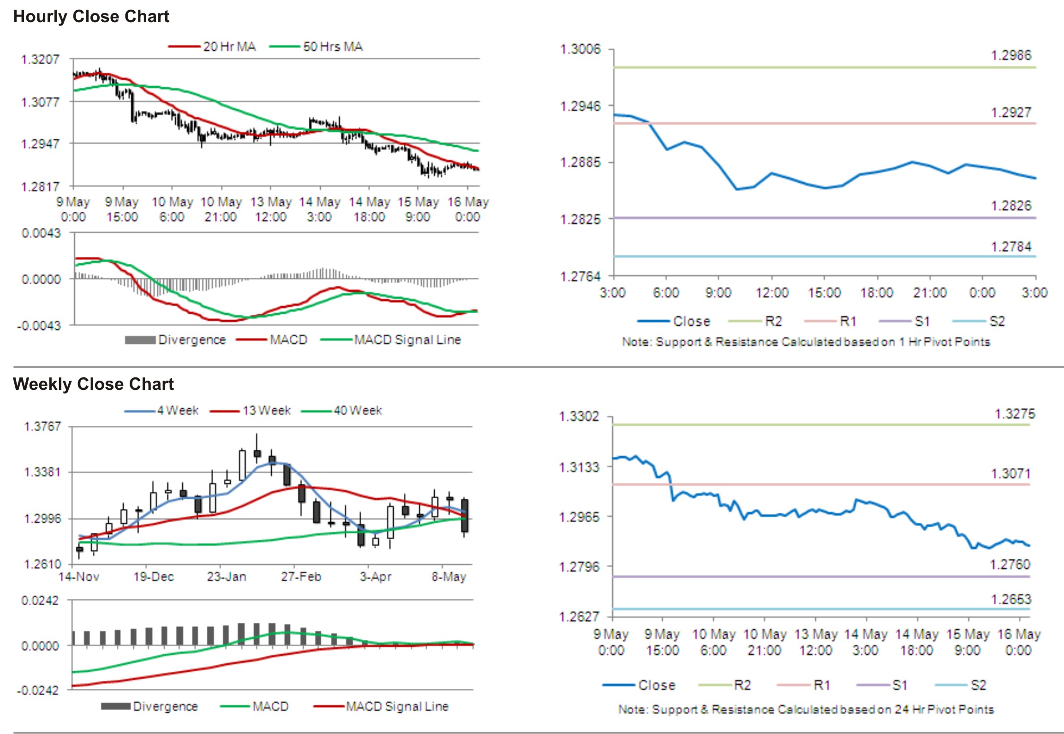Image resolution: width=1064 pixels, height=734 pixels.
Task: Click the 0.0242 weekly MACD axis value
Action: point(41,601)
